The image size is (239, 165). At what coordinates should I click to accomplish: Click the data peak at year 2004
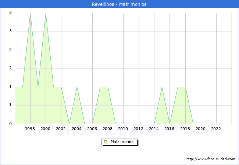76,87
